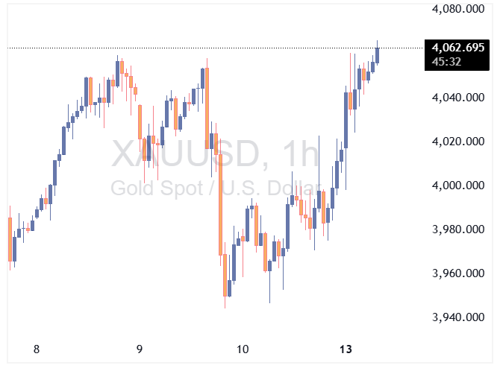This screenshot has width=500, height=374.
Task: Click the 3,980.000 price axis label
Action: pyautogui.click(x=457, y=229)
